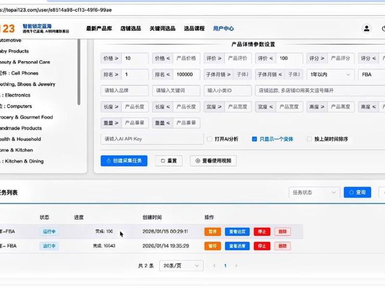Image resolution: width=385 pixels, height=289 pixels.
Task: Go to pagination page 1
Action: coord(225,266)
